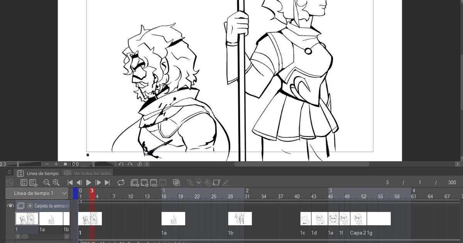Click the edit timeline pencil icon

click(226, 183)
